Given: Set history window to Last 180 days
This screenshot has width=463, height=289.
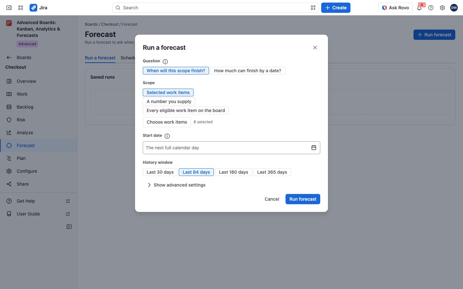Looking at the screenshot, I should point(233,172).
